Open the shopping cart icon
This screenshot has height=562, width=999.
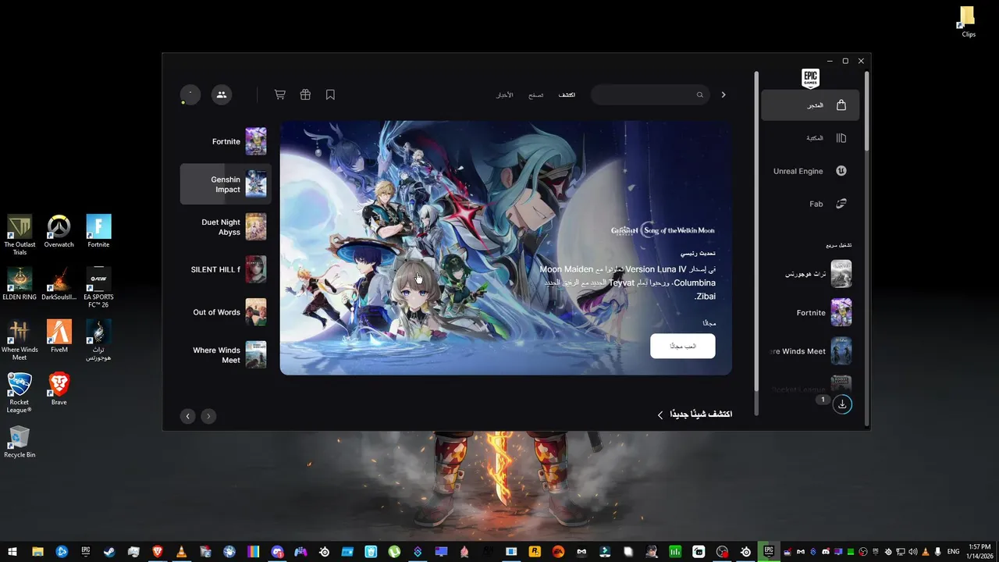(279, 94)
